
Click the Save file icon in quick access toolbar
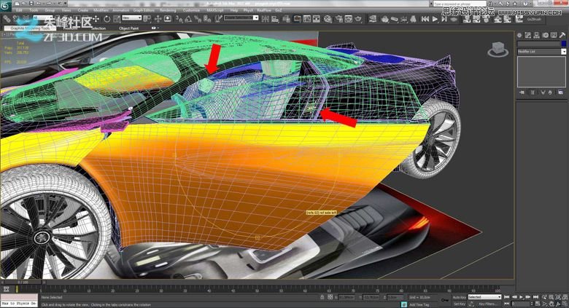click(x=31, y=3)
